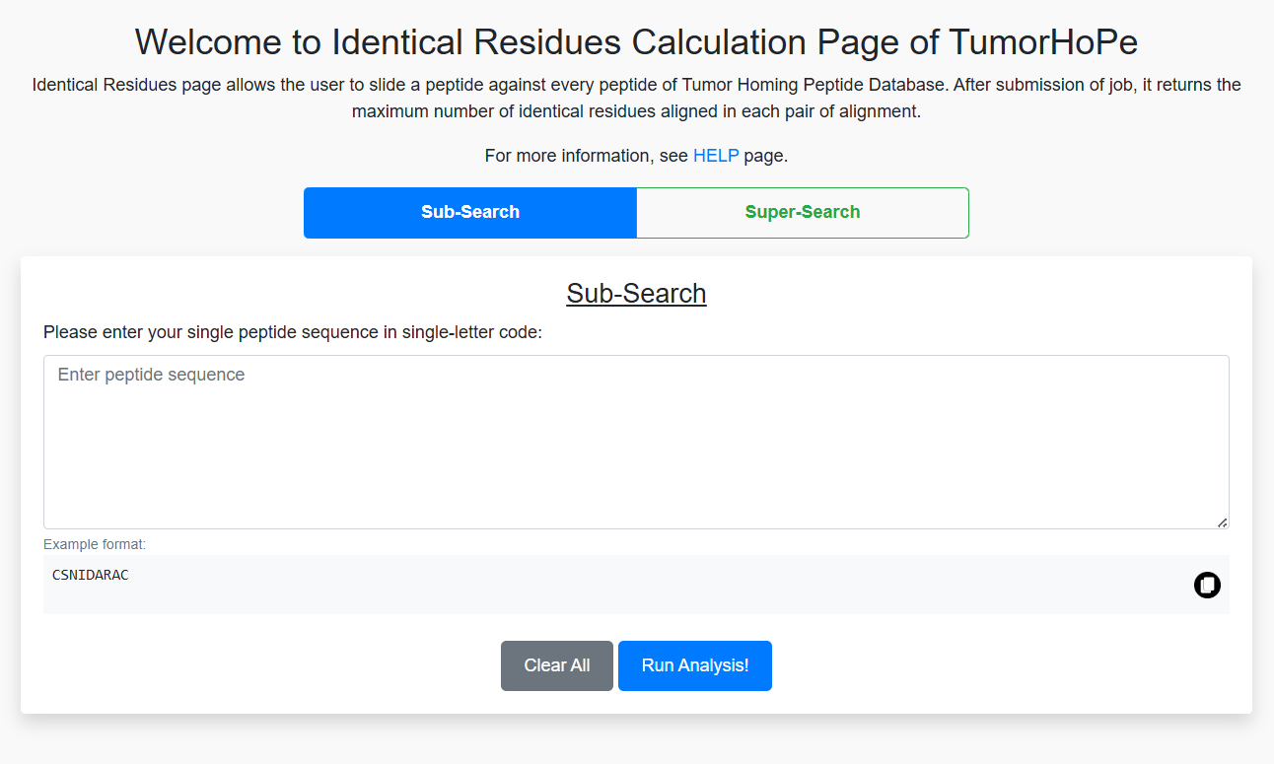Select the example sequence CSNIDARAC text
1274x764 pixels.
click(x=90, y=575)
